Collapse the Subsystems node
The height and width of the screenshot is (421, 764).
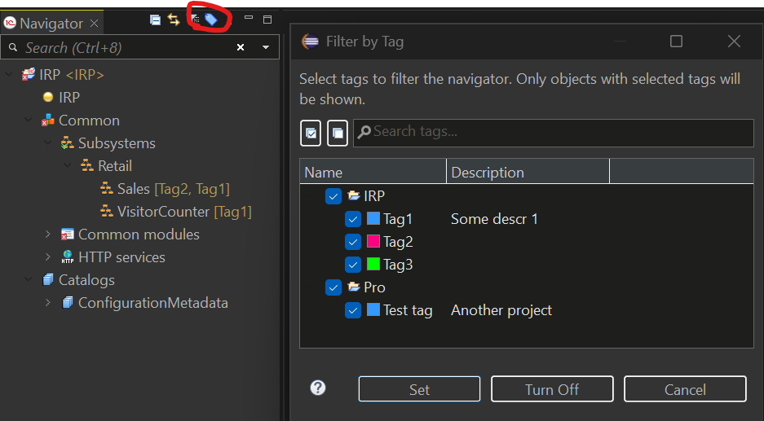48,143
